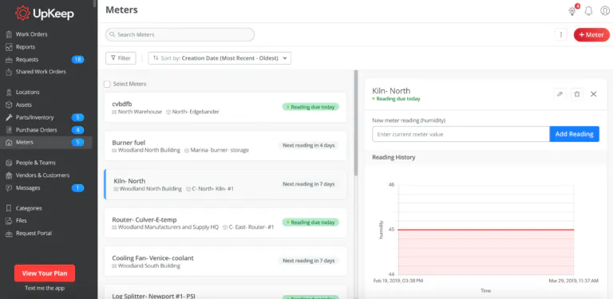
Task: Open the lightbulb tips icon with badge
Action: click(573, 11)
